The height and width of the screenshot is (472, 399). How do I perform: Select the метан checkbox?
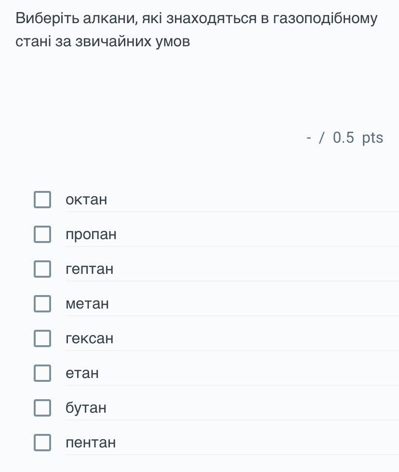pos(42,304)
